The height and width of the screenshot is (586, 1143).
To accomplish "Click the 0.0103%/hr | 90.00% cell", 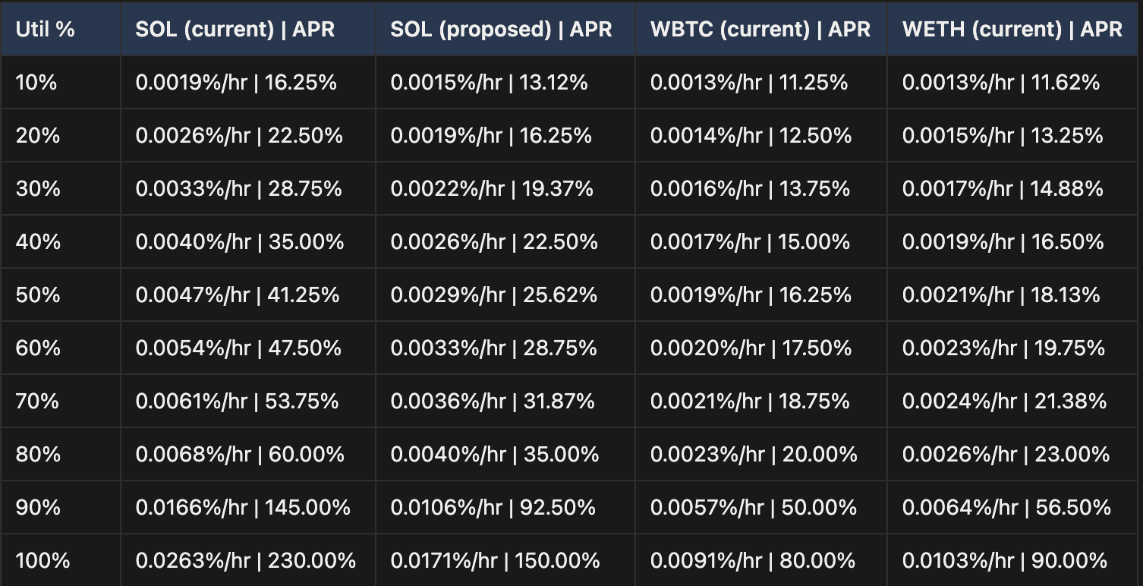I will 1004,560.
